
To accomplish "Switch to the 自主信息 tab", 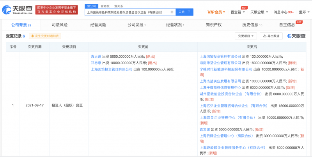I will [287, 25].
